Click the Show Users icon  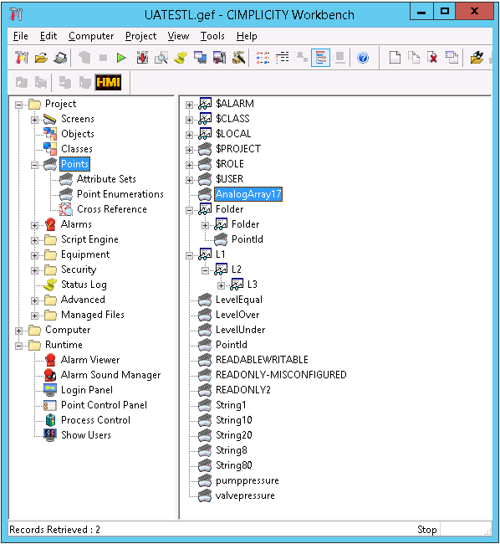pyautogui.click(x=50, y=435)
